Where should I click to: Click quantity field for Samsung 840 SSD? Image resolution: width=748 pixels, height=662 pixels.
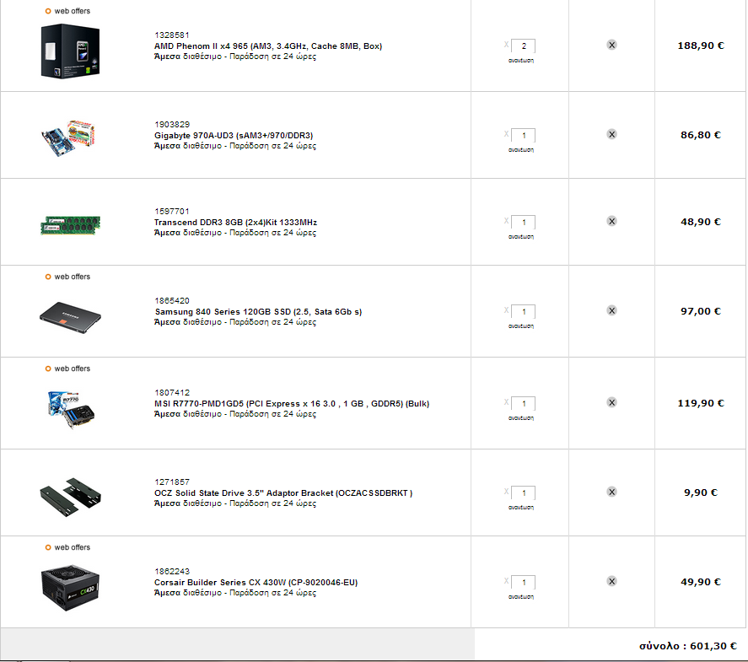point(524,311)
